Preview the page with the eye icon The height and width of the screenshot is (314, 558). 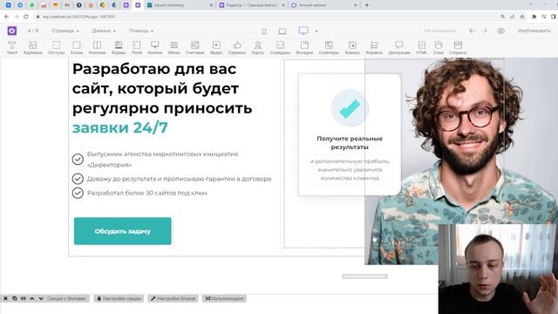(x=500, y=31)
